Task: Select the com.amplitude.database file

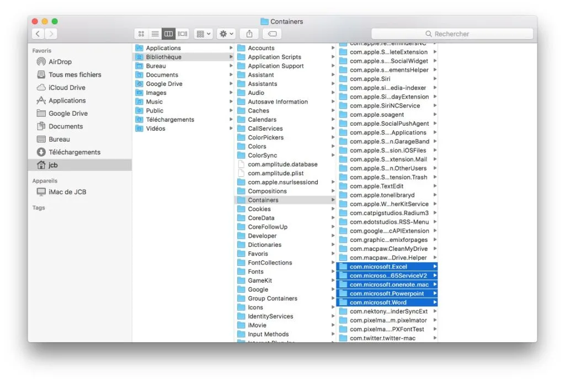Action: pos(285,164)
